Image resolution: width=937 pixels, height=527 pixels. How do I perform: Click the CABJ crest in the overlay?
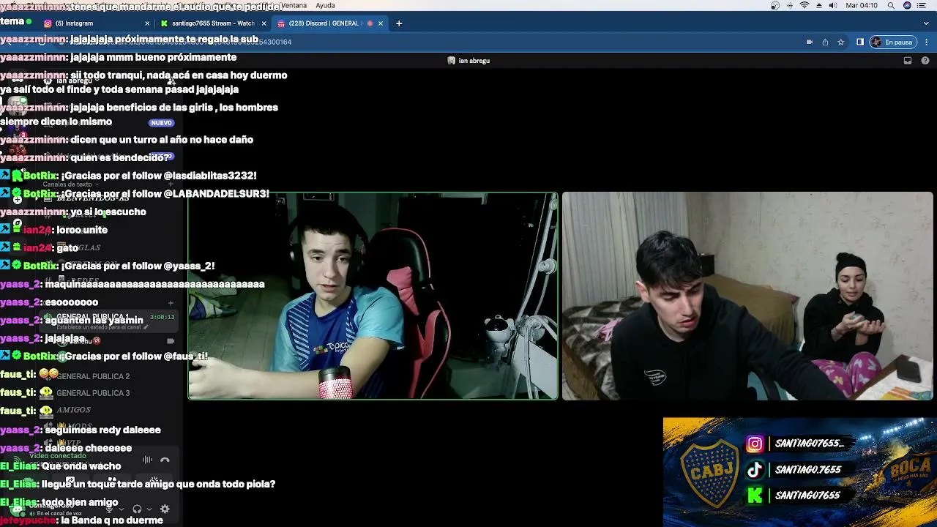709,473
